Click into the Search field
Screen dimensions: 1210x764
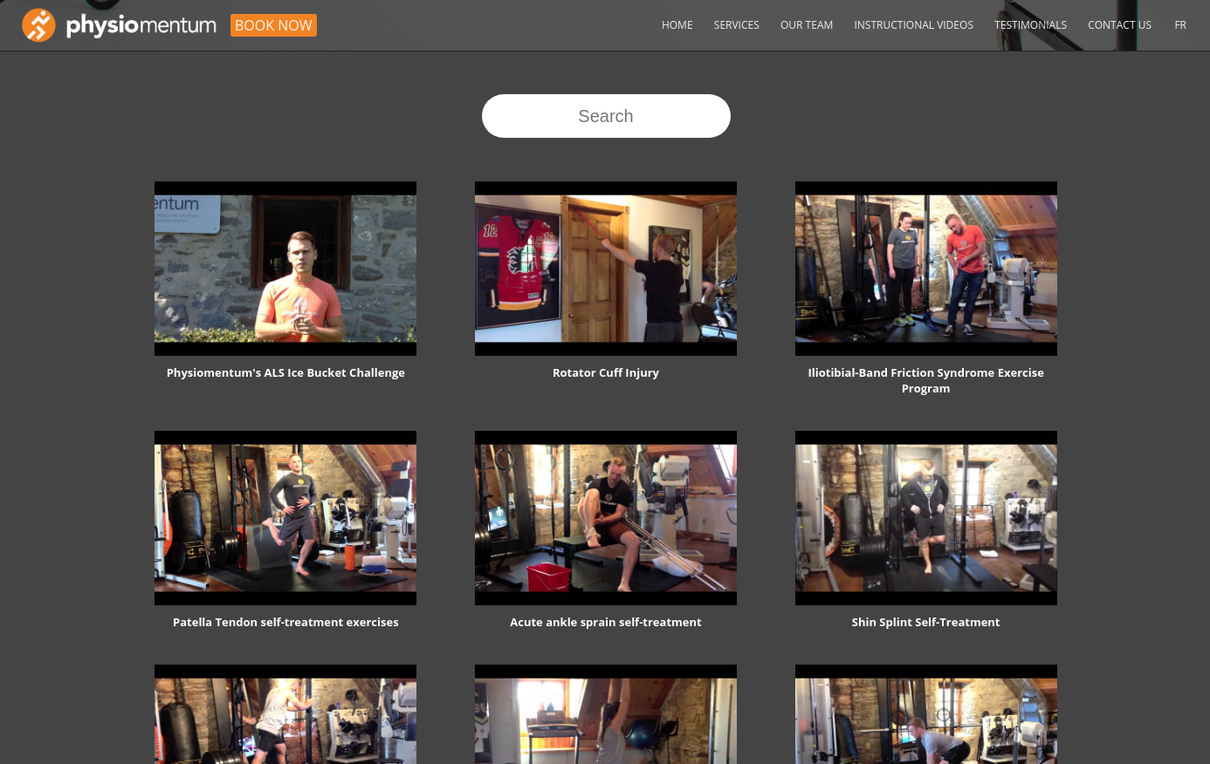[606, 116]
